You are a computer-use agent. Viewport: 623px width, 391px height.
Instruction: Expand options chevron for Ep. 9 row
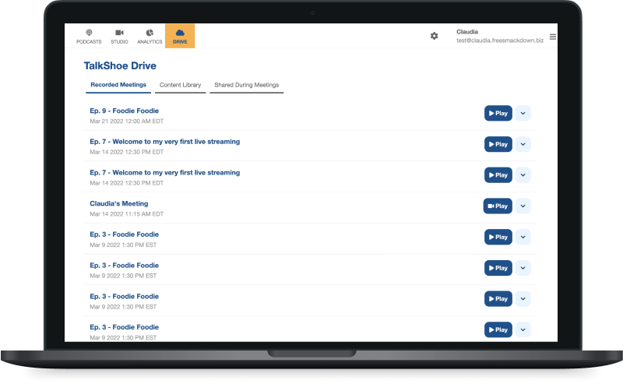(x=523, y=113)
